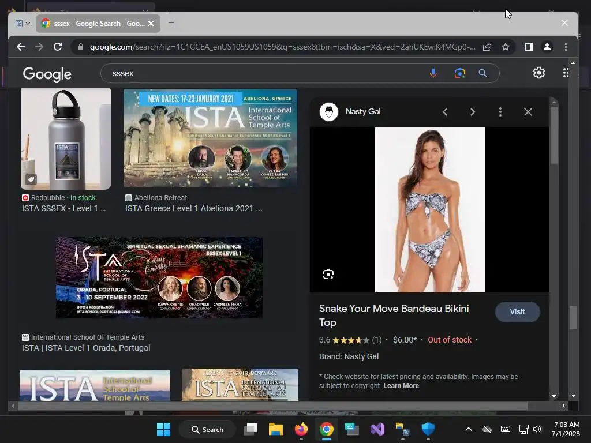591x443 pixels.
Task: Open the volume control in tray
Action: tap(537, 429)
